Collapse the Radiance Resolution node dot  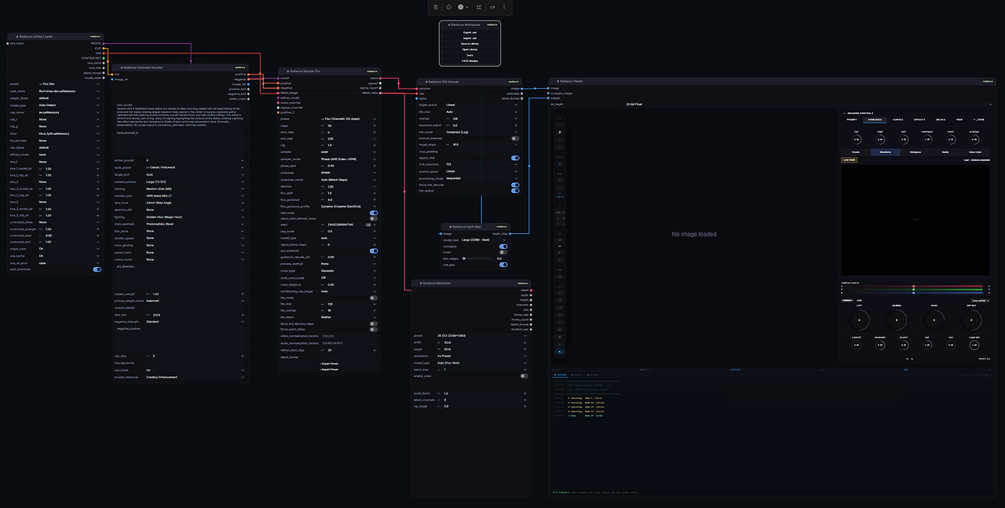(421, 283)
